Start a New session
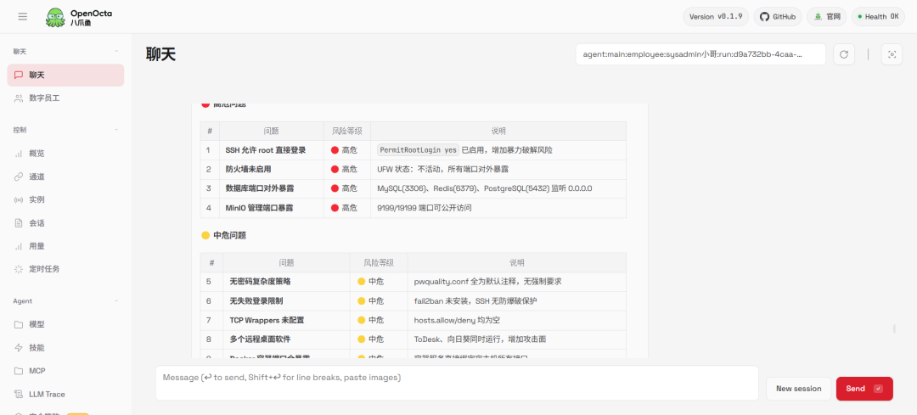This screenshot has width=917, height=415. pos(798,389)
